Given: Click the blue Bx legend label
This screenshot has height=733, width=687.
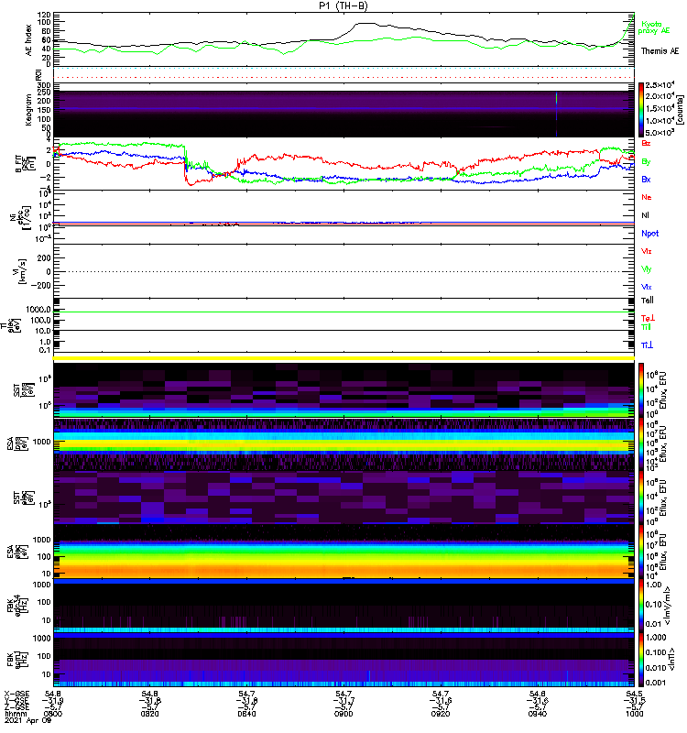Looking at the screenshot, I should [646, 180].
